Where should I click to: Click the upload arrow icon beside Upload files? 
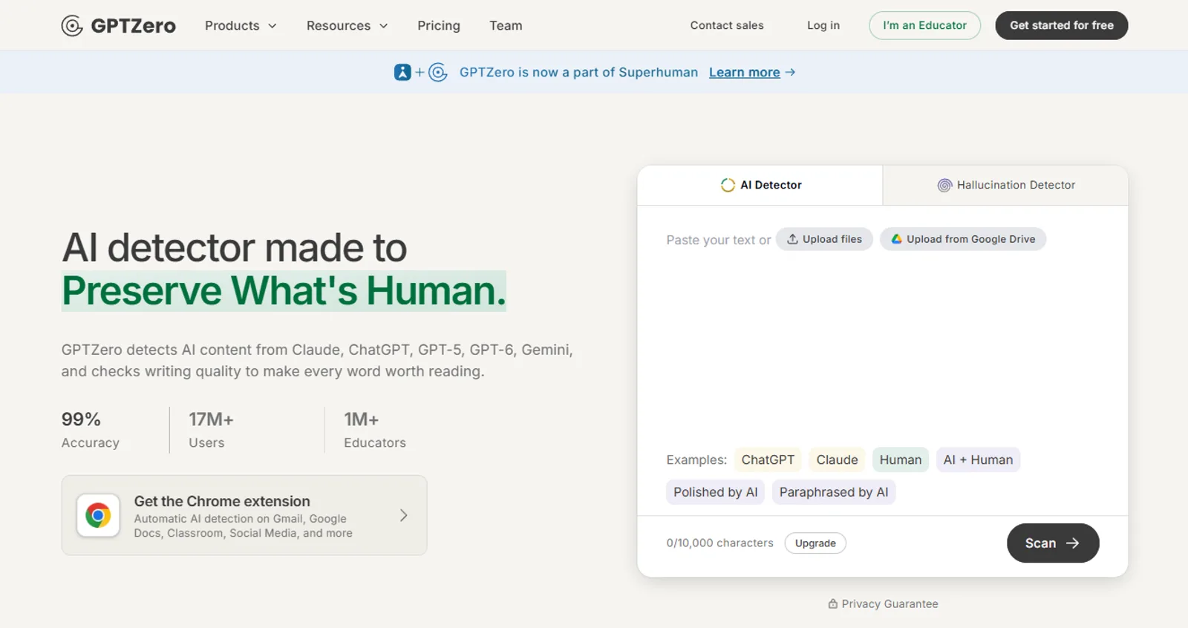click(x=792, y=239)
